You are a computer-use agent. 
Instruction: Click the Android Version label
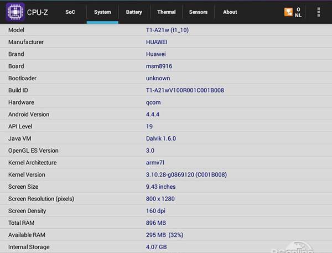[29, 115]
